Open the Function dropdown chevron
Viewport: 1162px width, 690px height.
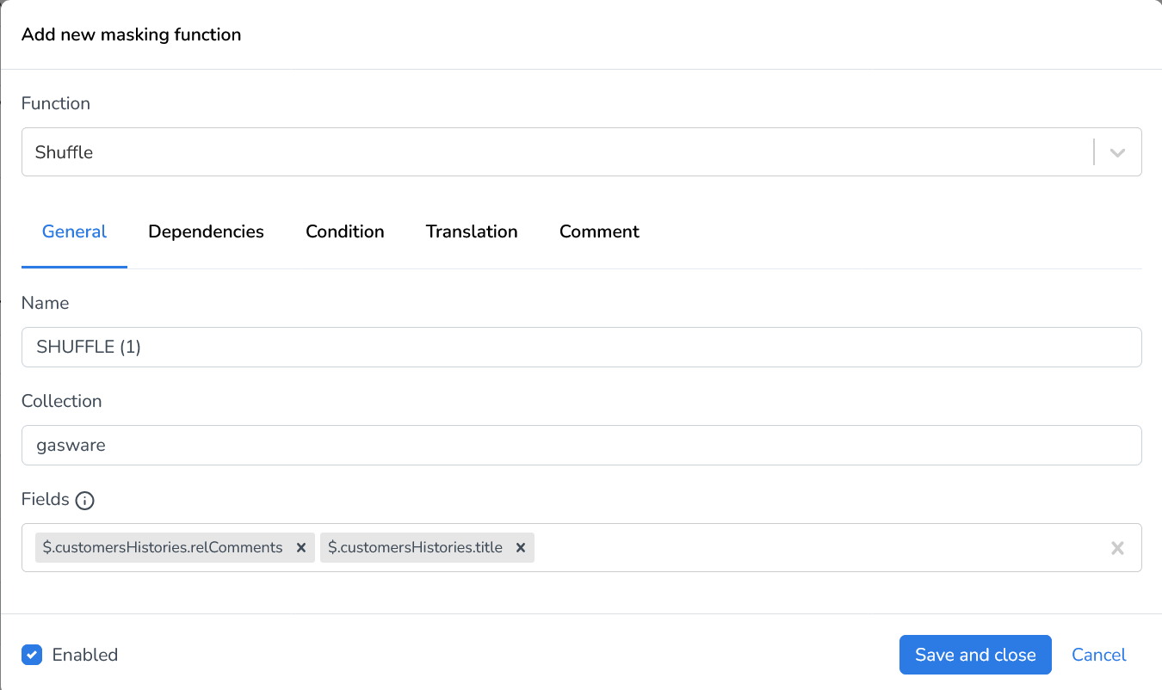click(x=1116, y=151)
